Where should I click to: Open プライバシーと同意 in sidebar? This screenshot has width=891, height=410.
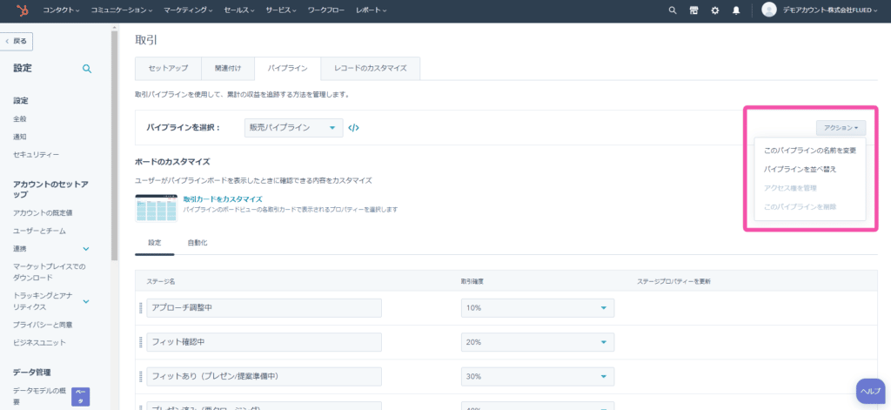[43, 325]
